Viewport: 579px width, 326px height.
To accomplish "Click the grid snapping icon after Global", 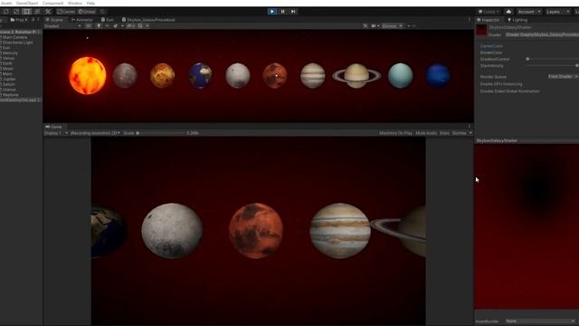I will (102, 12).
